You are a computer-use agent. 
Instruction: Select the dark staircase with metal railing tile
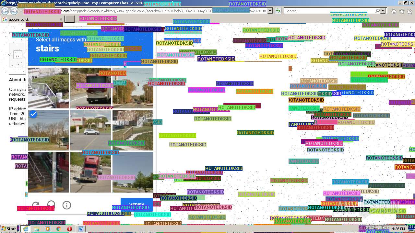[49, 172]
